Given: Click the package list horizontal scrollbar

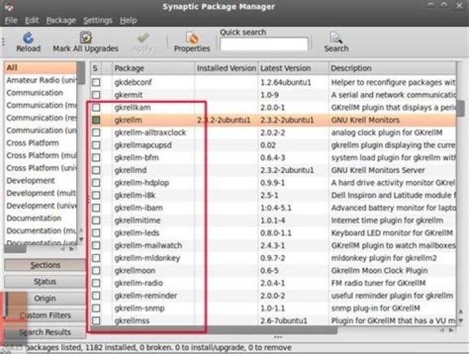Looking at the screenshot, I should 213,330.
